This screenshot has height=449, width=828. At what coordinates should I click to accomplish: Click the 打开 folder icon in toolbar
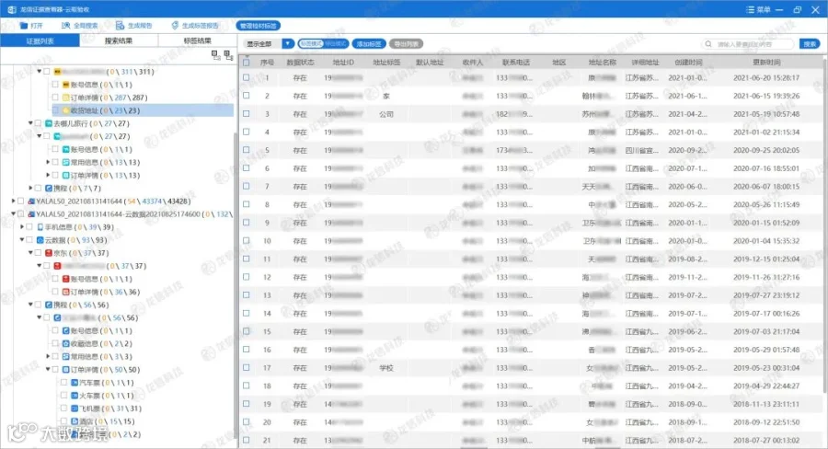[23, 26]
